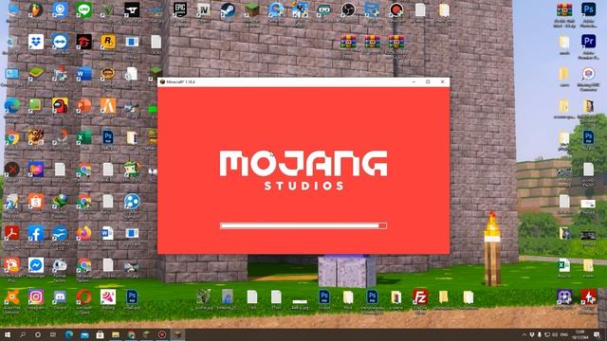This screenshot has width=607, height=341.
Task: Select the Format Factory desktop icon
Action: [x=60, y=265]
